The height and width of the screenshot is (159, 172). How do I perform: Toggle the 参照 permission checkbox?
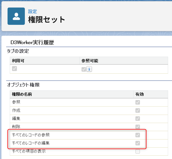[x=138, y=102]
